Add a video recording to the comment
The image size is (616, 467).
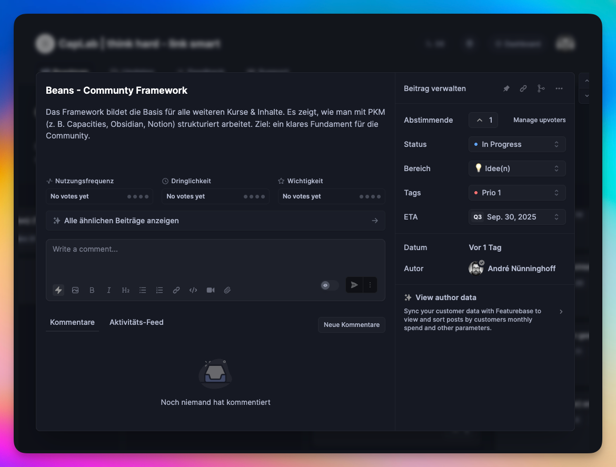click(x=211, y=290)
